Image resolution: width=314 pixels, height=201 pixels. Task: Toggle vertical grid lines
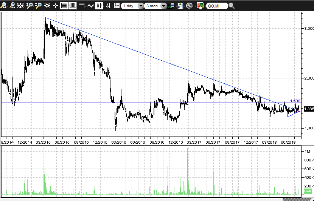72,6
